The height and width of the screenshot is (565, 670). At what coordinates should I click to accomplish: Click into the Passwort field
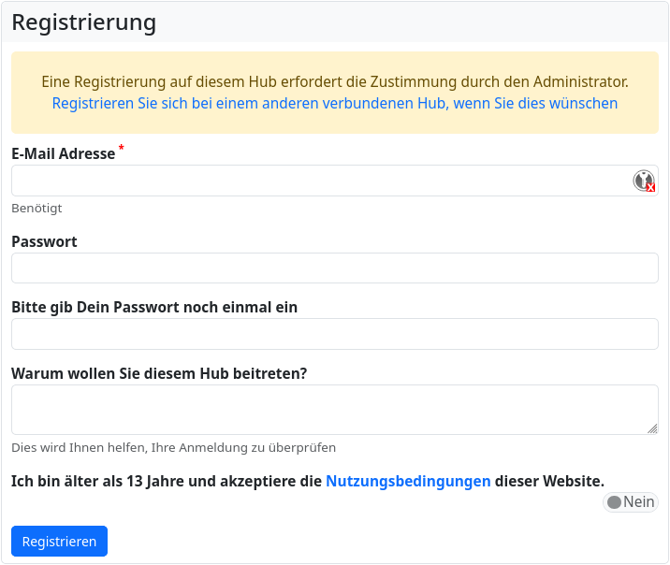334,268
